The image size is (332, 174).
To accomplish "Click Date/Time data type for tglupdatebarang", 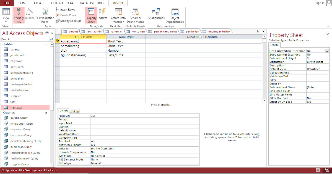I will point(126,55).
